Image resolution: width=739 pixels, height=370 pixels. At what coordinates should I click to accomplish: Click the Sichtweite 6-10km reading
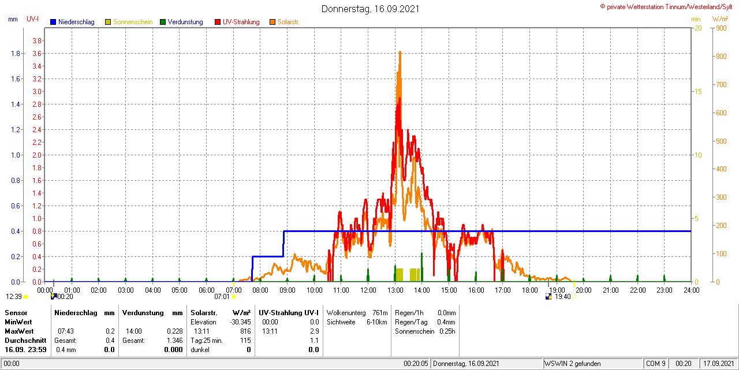(x=357, y=322)
